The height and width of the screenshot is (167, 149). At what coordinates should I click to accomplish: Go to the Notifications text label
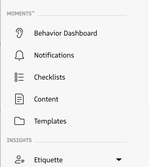coord(54,55)
